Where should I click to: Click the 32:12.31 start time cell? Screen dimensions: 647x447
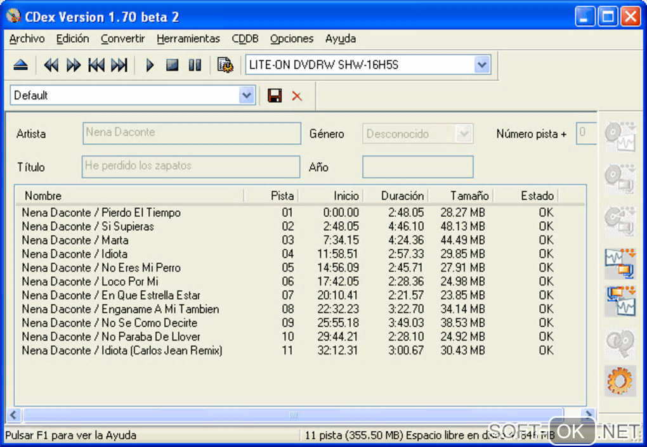[x=338, y=351]
